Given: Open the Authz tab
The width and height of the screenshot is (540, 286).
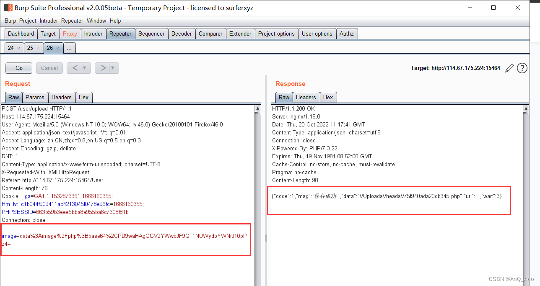Looking at the screenshot, I should pyautogui.click(x=347, y=33).
